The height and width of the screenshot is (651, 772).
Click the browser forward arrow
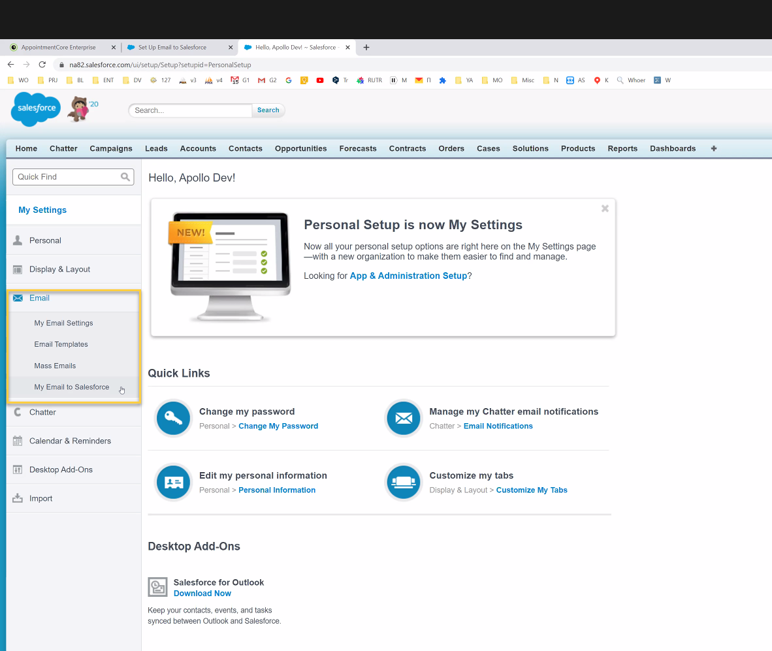[x=27, y=65]
